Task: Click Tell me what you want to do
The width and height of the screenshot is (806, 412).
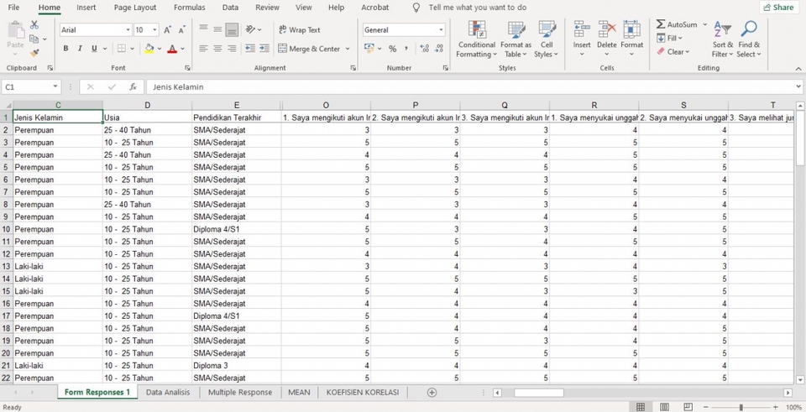Action: click(x=478, y=8)
